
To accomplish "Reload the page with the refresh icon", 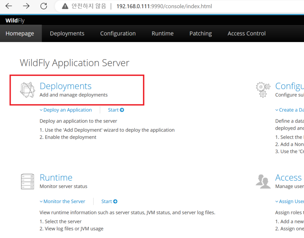I will click(44, 6).
